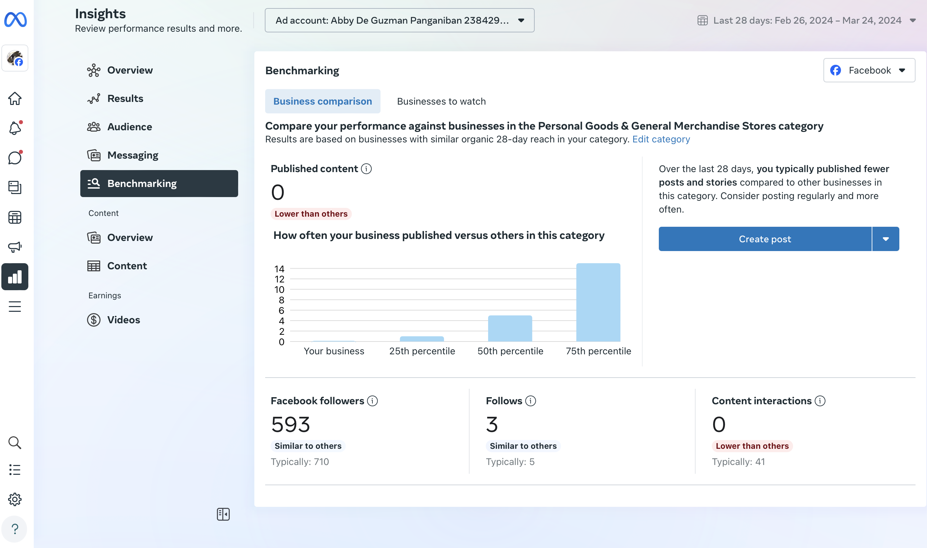Show Content interactions info icon
The image size is (927, 548).
[x=820, y=401]
